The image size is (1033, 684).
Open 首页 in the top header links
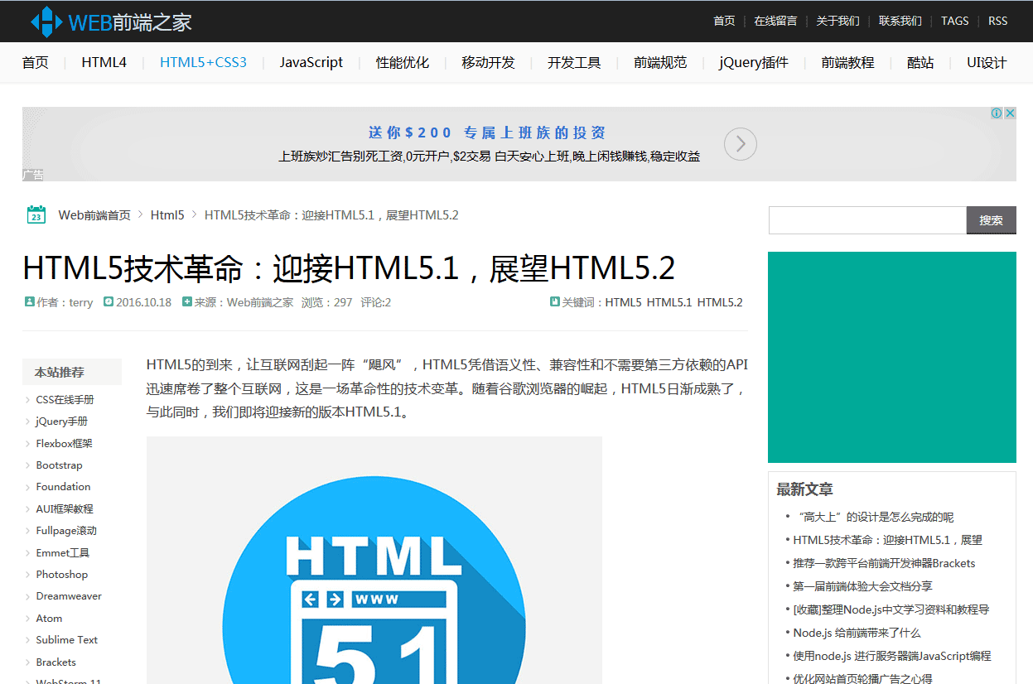point(724,21)
